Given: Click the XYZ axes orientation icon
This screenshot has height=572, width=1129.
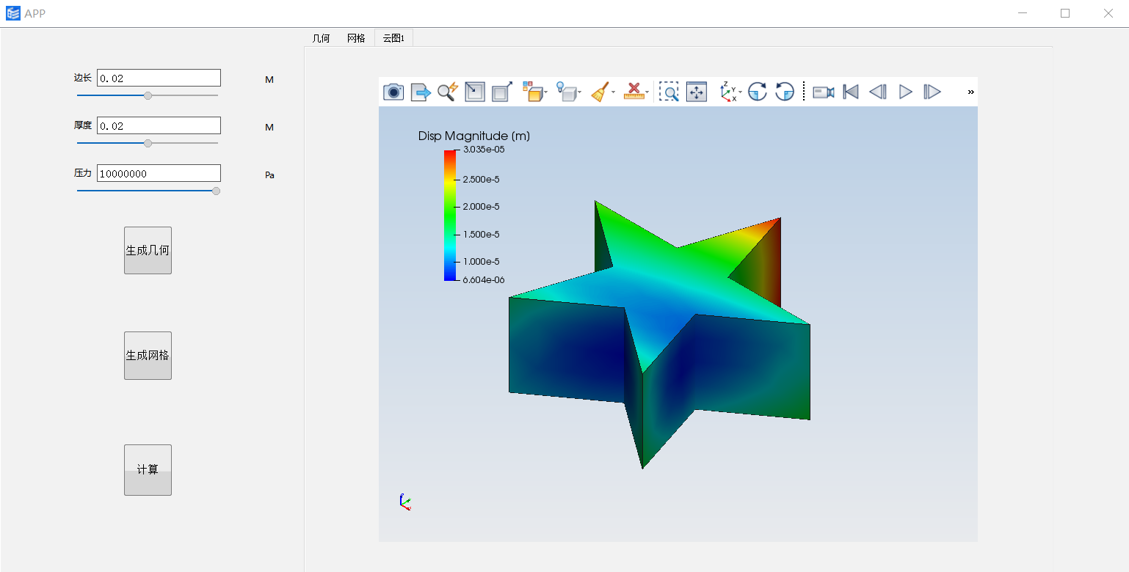Looking at the screenshot, I should click(728, 92).
